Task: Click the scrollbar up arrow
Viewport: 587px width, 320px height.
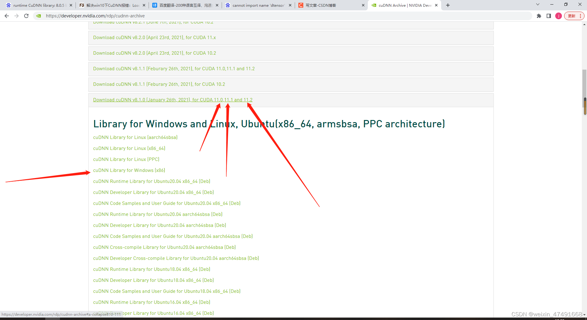Action: click(x=585, y=24)
